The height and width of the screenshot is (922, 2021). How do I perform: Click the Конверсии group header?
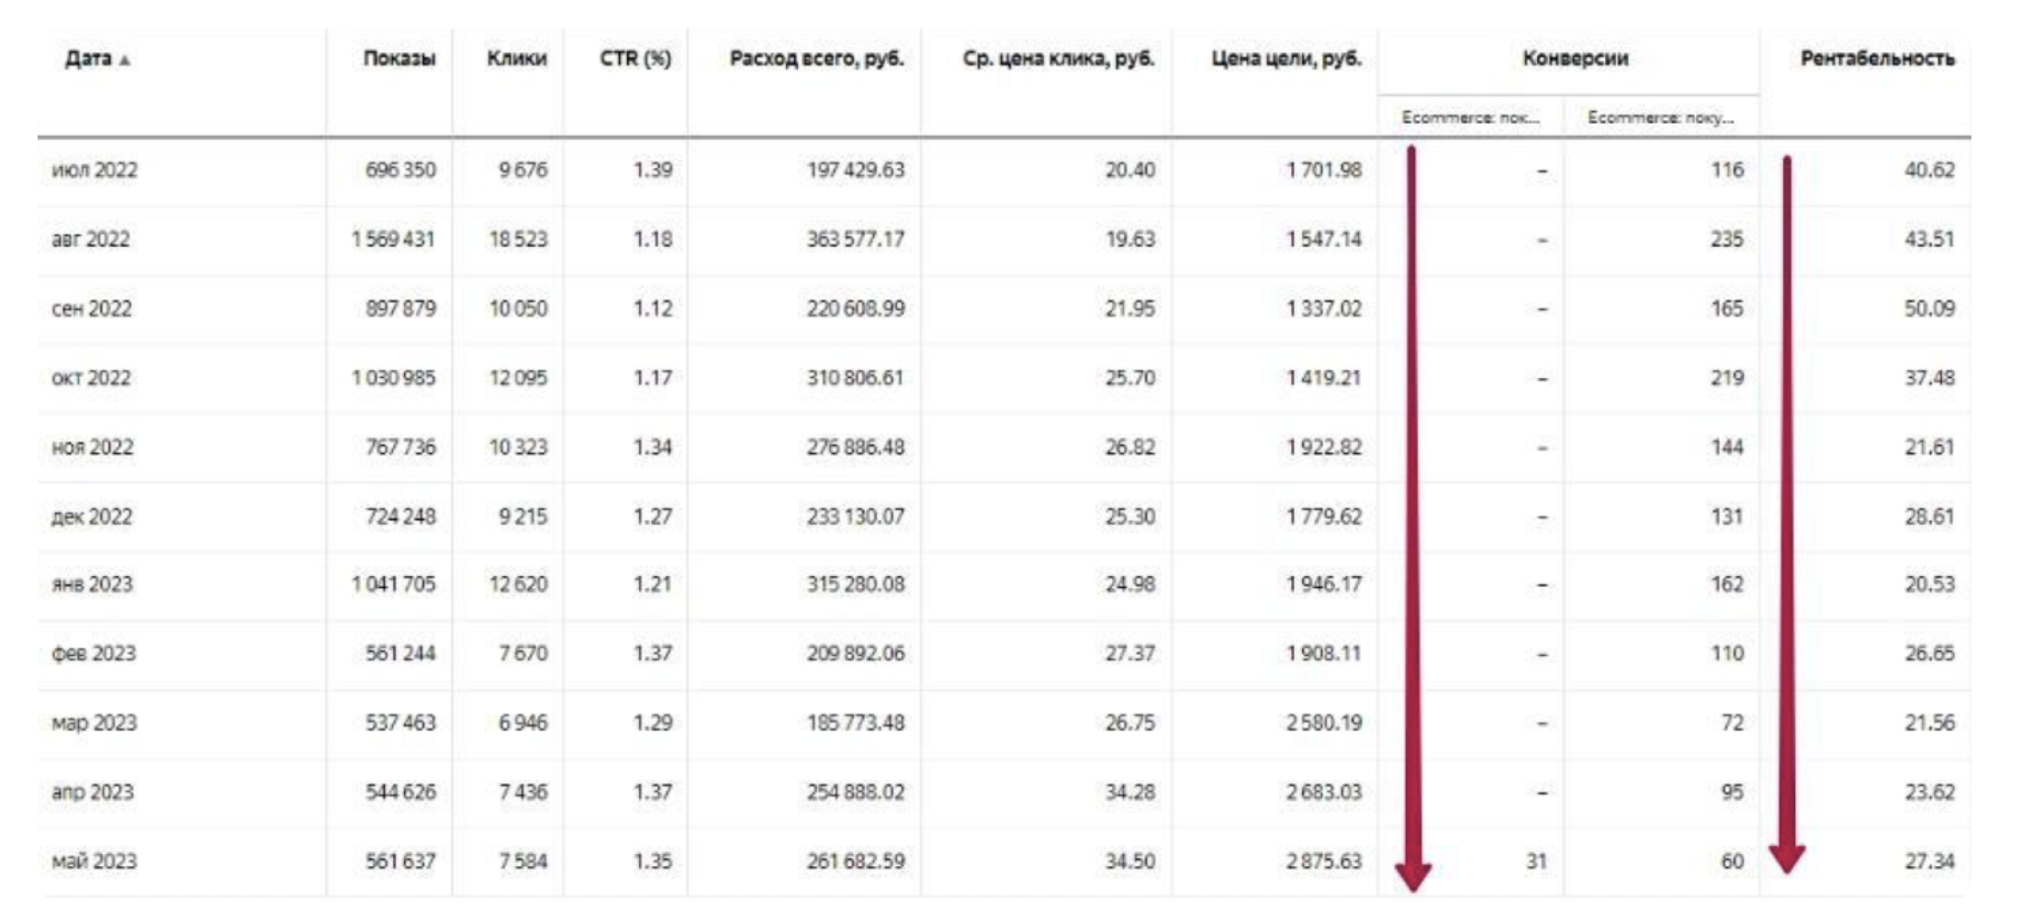coord(1575,59)
